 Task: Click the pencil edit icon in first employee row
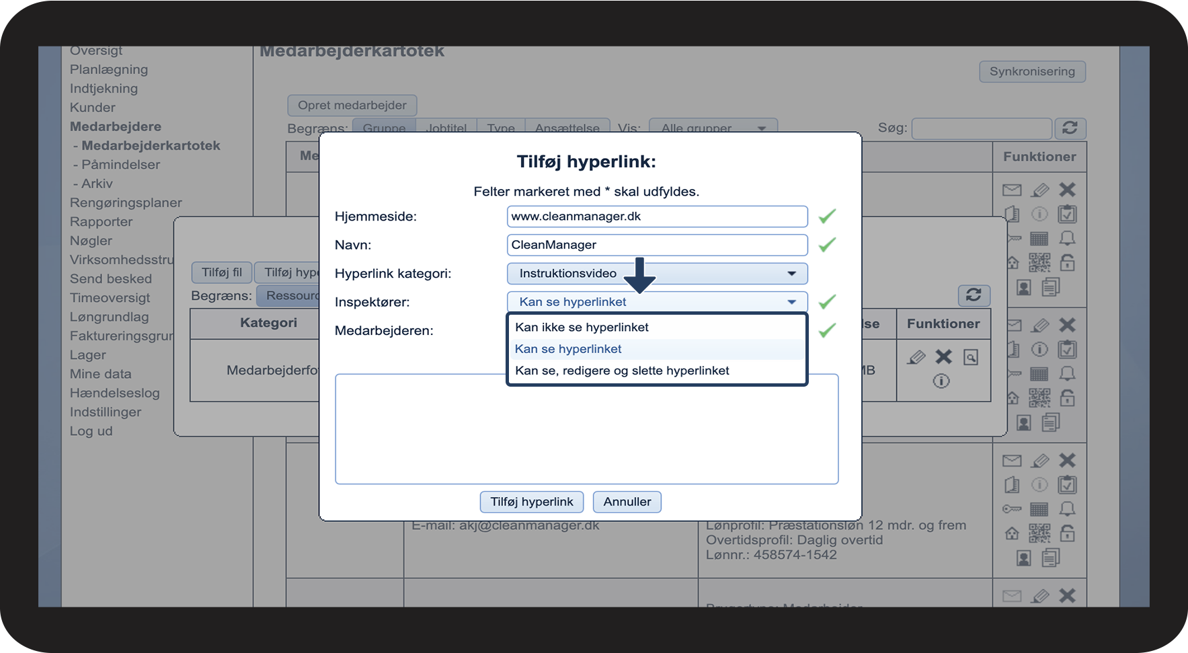click(x=1040, y=190)
